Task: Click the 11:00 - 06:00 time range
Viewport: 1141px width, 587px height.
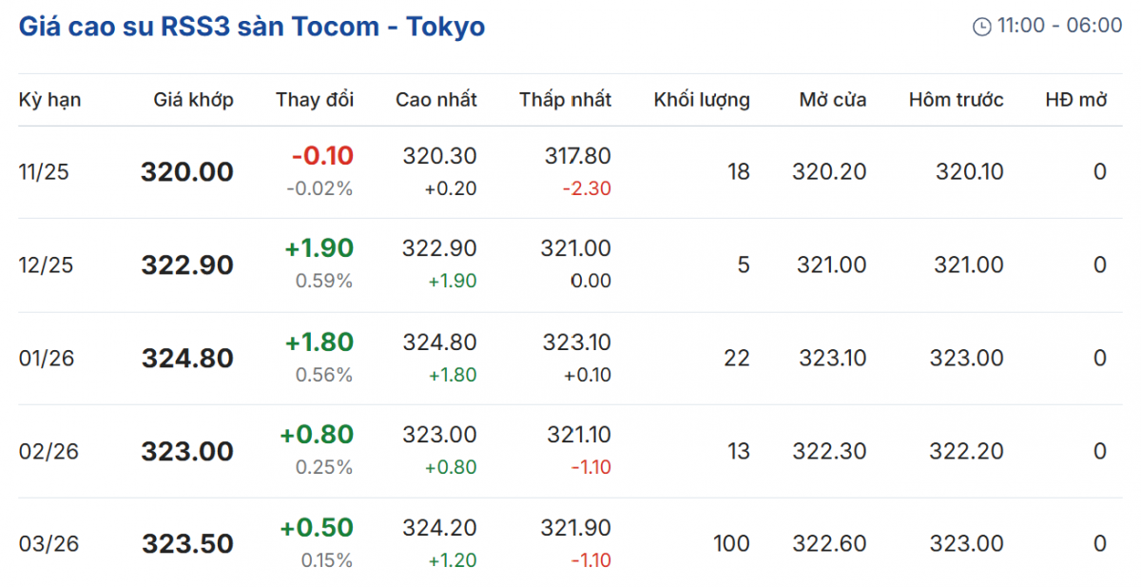Action: coord(1059,26)
